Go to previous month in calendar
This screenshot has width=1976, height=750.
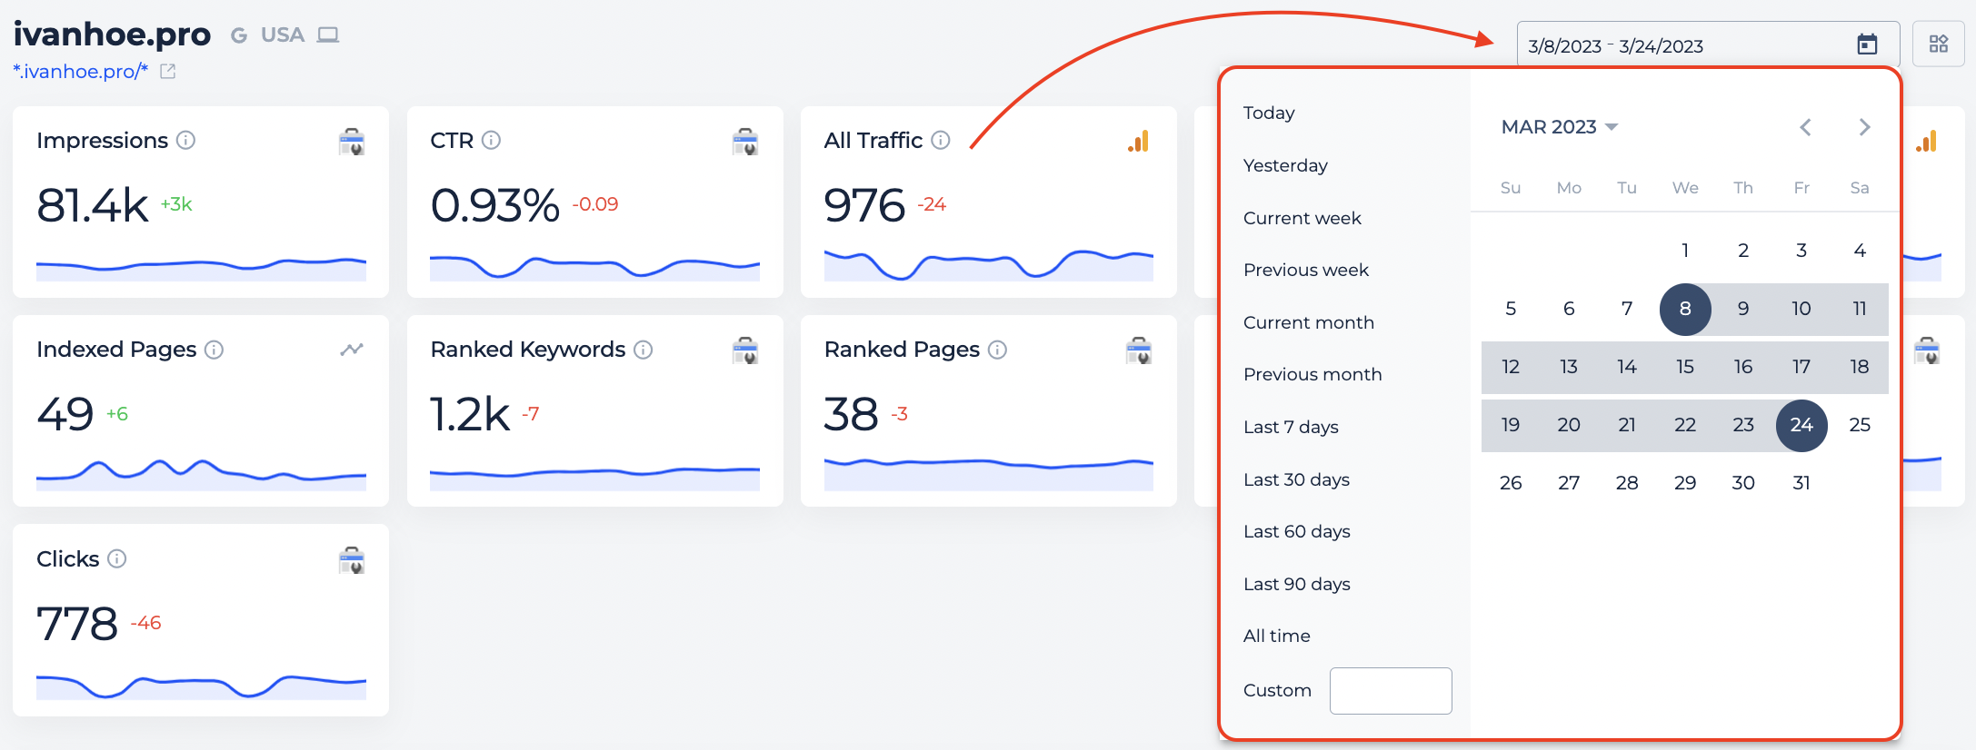[1806, 127]
